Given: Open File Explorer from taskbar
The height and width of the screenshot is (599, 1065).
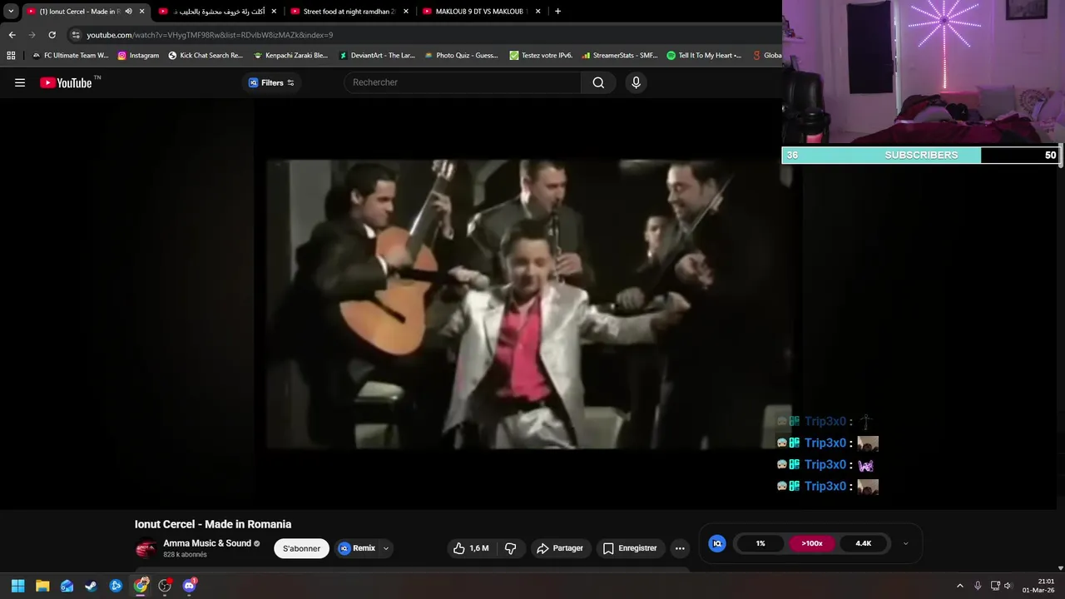Looking at the screenshot, I should click(42, 586).
